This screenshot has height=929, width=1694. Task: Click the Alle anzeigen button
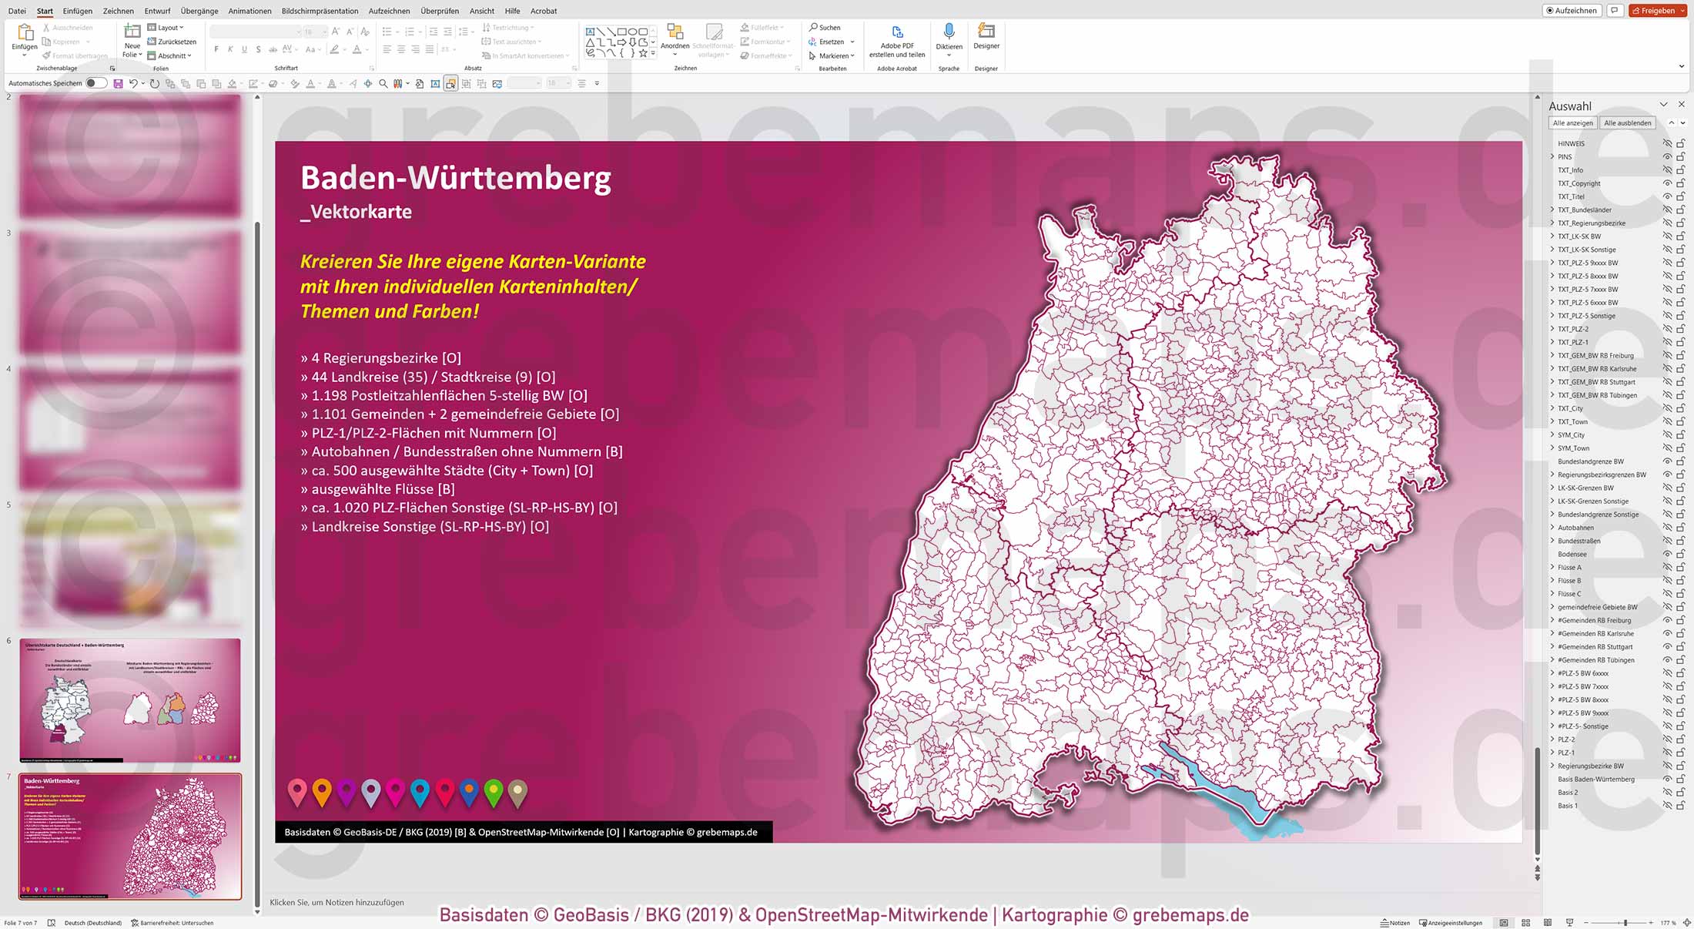pyautogui.click(x=1572, y=122)
